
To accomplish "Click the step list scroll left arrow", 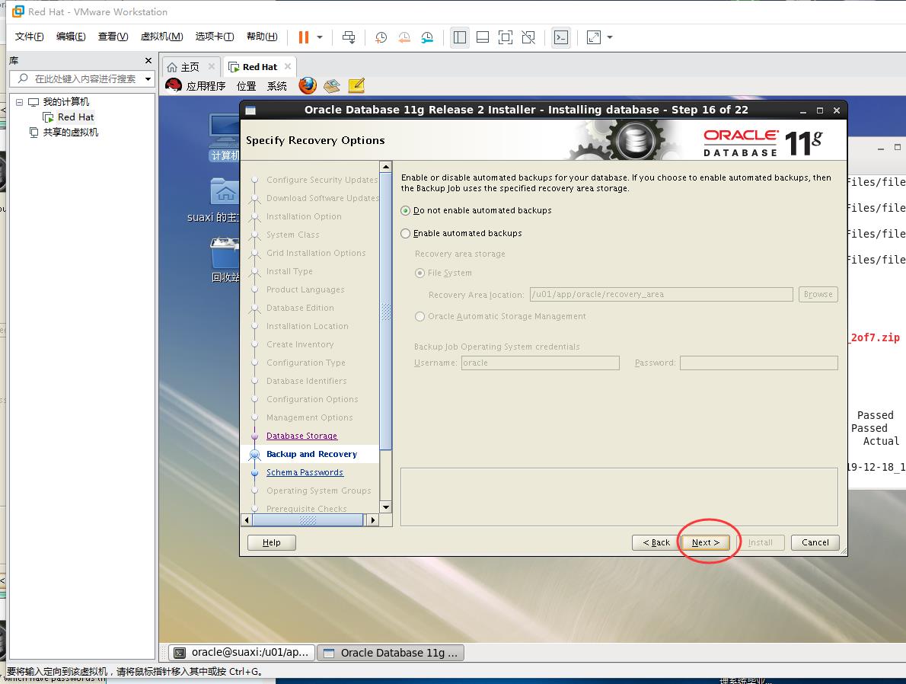I will click(x=247, y=519).
